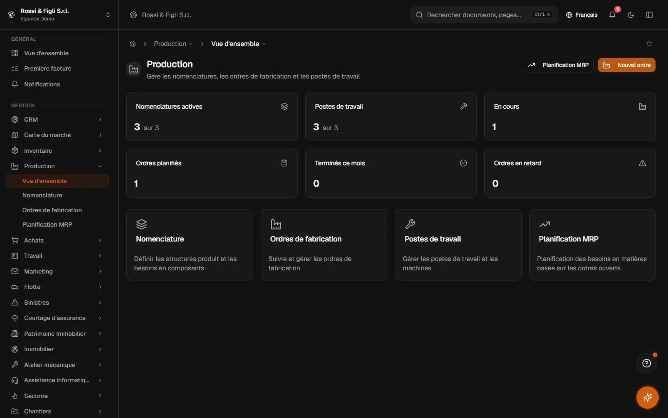Select Nomenclature in the Production submenu
Viewport: 668px width, 418px height.
[57, 195]
